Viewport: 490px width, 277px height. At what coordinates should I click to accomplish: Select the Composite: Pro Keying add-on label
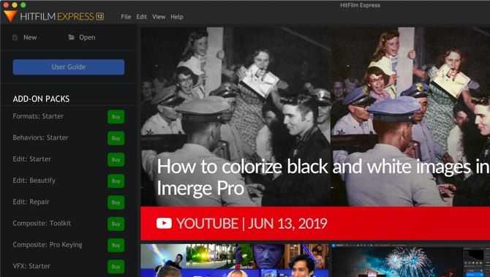48,245
